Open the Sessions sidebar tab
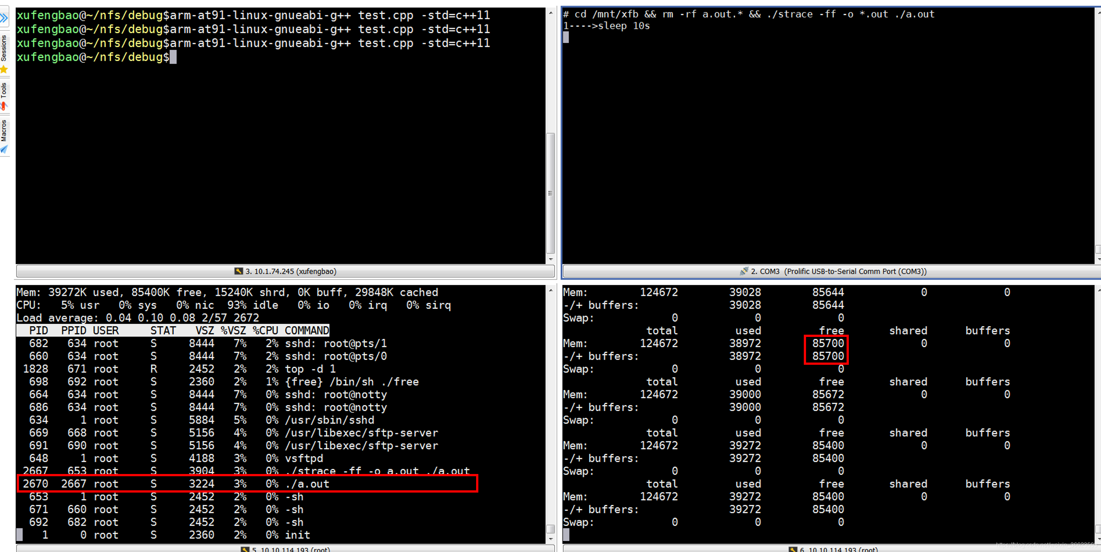1101x552 pixels. [x=4, y=53]
